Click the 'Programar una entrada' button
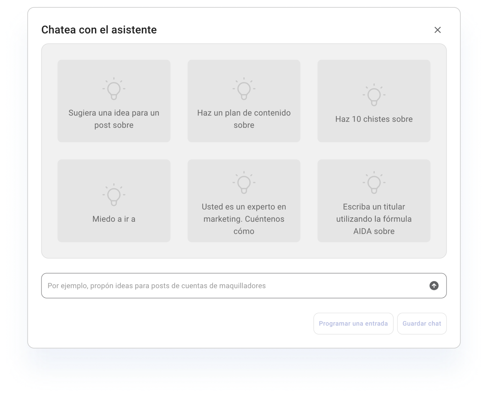The width and height of the screenshot is (488, 396). pyautogui.click(x=353, y=323)
